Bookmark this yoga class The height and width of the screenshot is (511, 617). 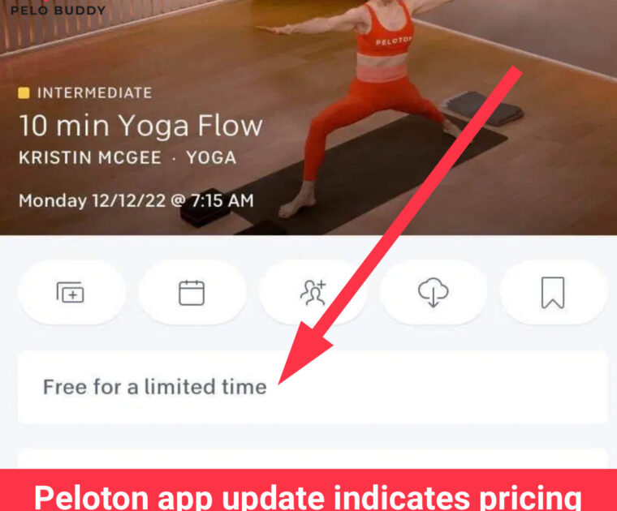pyautogui.click(x=553, y=293)
